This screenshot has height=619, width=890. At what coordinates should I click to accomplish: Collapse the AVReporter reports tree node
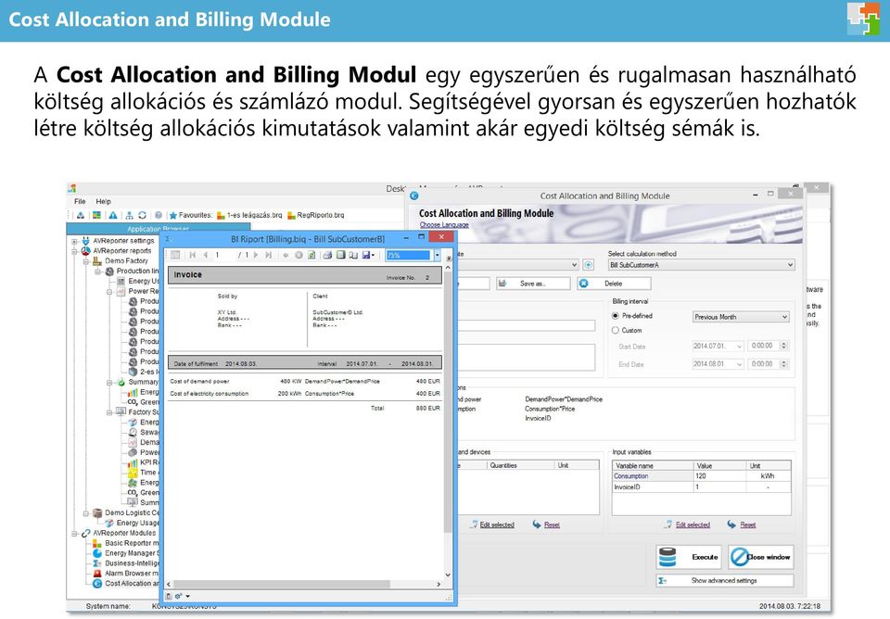(74, 251)
